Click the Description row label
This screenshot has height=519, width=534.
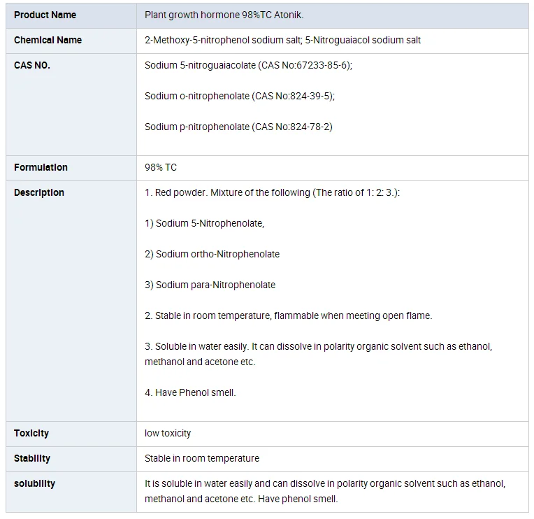(x=39, y=192)
